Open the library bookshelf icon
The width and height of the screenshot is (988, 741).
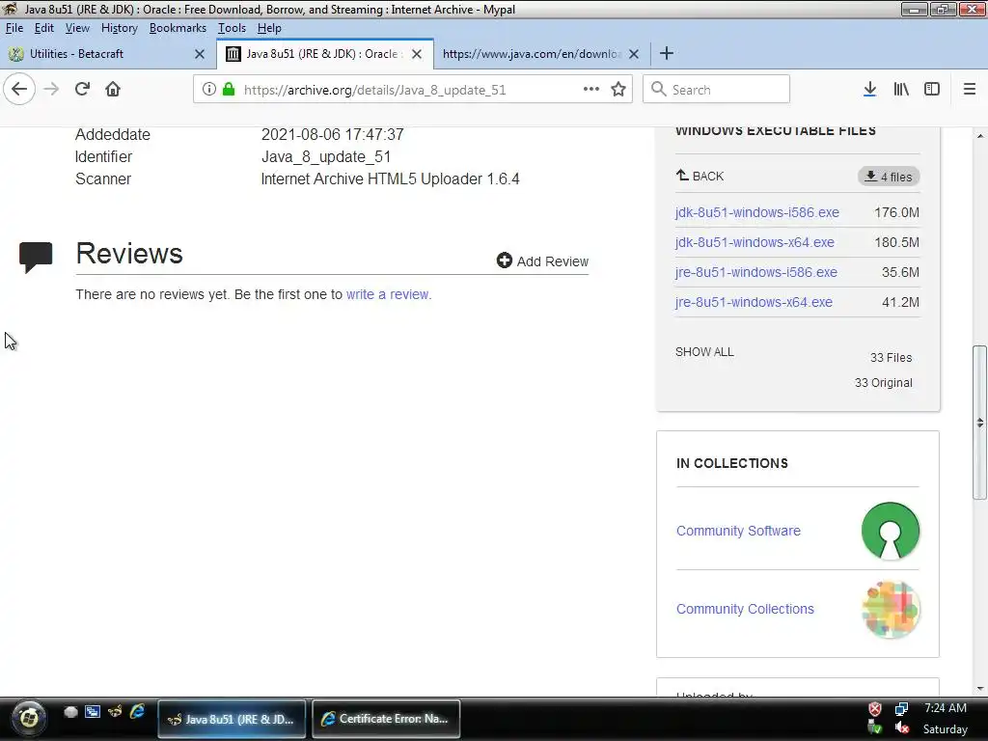(901, 89)
